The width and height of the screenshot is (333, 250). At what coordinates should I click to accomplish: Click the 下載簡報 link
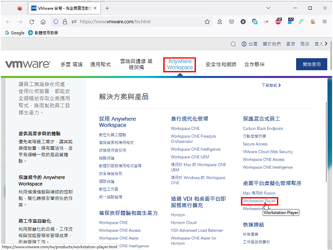tap(271, 85)
